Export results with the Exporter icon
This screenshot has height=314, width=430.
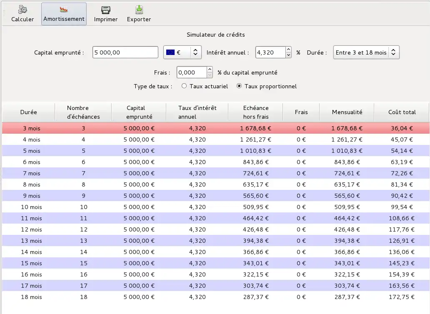point(139,10)
